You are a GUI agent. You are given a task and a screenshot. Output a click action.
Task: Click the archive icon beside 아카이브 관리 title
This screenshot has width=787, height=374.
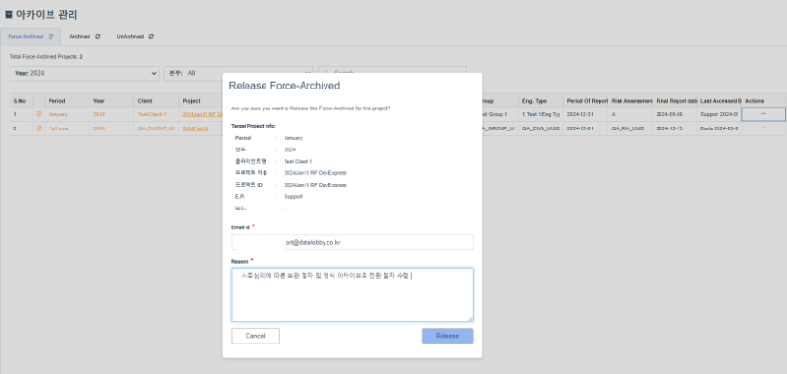click(x=8, y=15)
